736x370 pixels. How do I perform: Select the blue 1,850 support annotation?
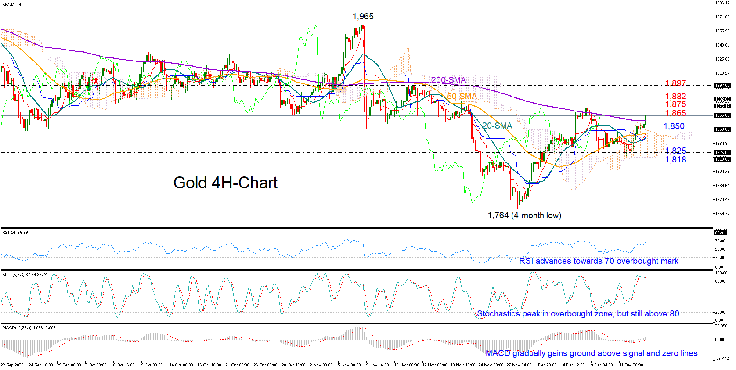(674, 126)
